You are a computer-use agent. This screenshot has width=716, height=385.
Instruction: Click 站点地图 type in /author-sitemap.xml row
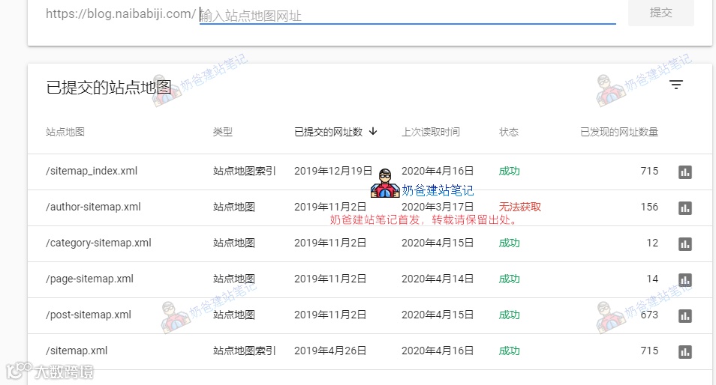pyautogui.click(x=234, y=207)
